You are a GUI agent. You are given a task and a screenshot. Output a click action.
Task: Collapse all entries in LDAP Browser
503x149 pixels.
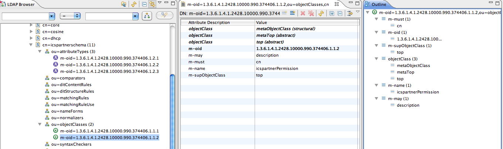click(x=145, y=4)
